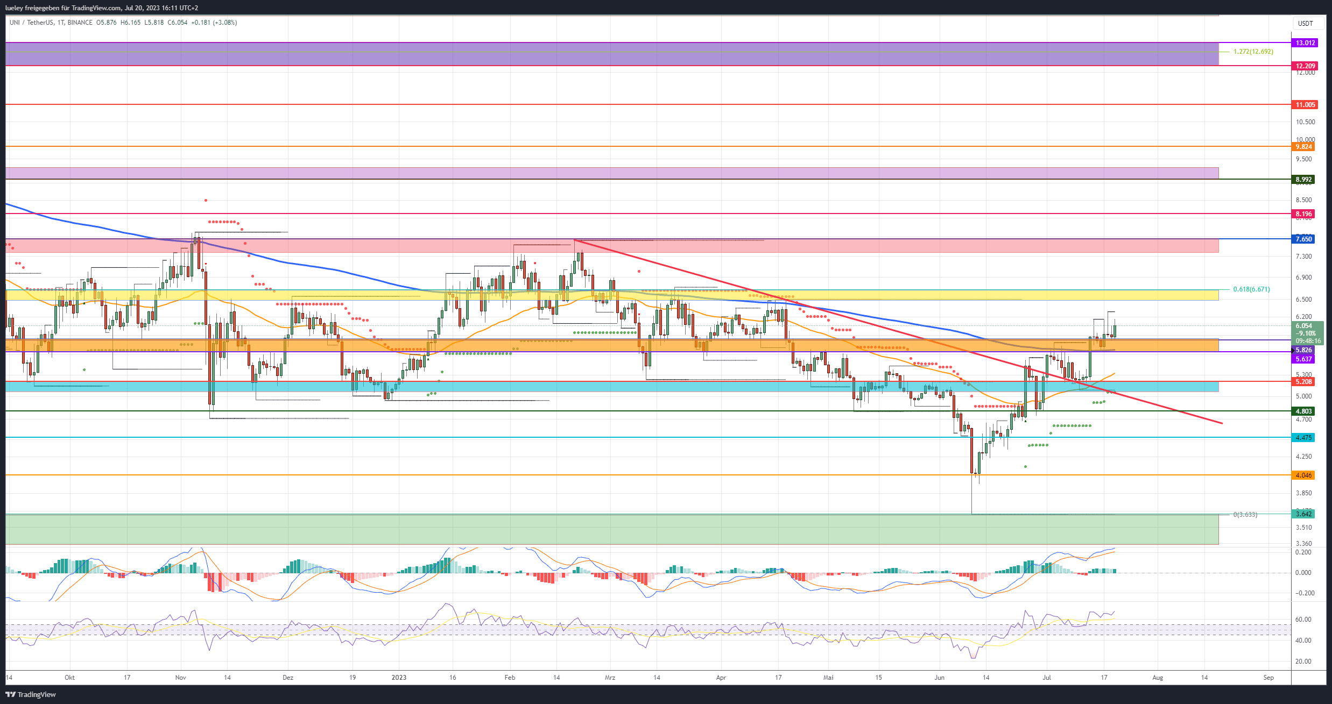The height and width of the screenshot is (704, 1332).
Task: Select the 5.208 red price label
Action: click(x=1303, y=381)
